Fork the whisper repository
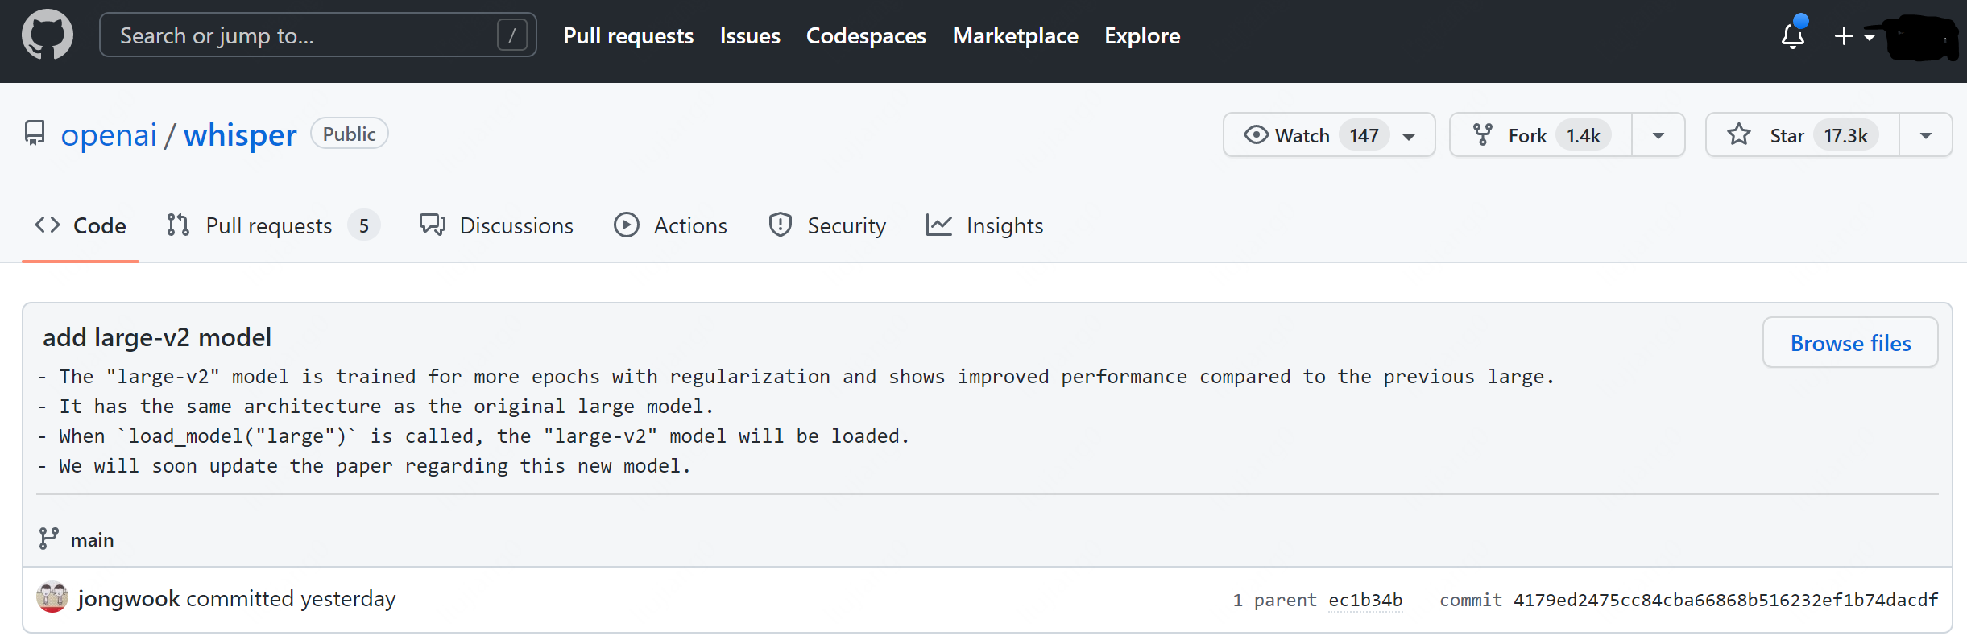The height and width of the screenshot is (644, 1967). coord(1541,135)
